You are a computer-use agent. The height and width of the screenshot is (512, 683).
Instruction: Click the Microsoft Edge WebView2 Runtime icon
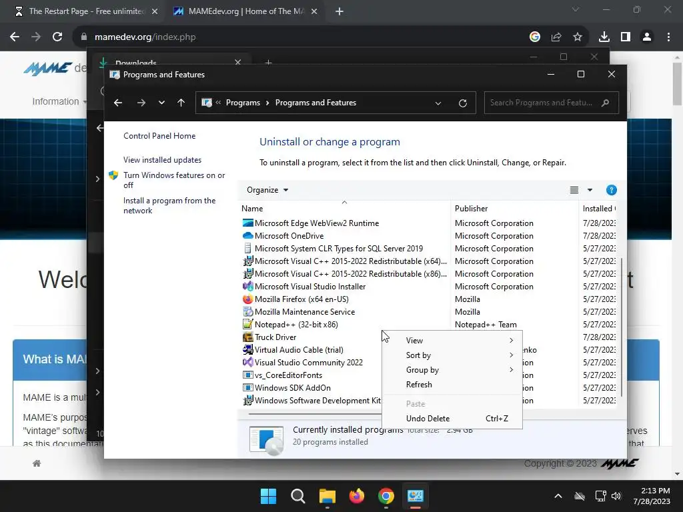(x=248, y=223)
